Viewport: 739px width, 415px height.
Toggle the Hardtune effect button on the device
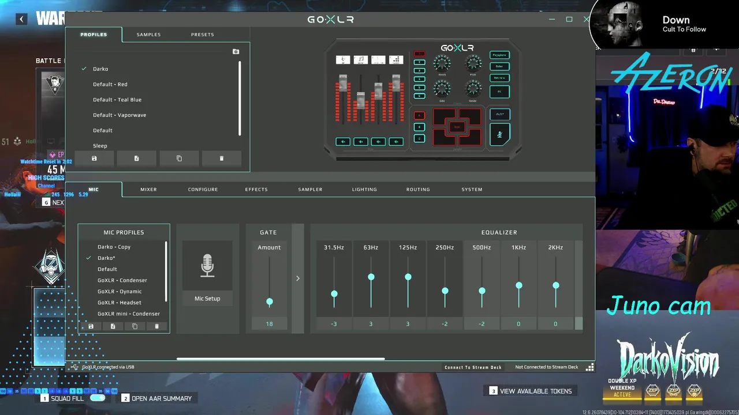(500, 78)
